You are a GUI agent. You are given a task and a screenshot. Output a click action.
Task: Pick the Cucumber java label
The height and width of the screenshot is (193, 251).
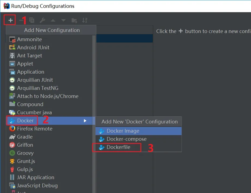pos(34,113)
